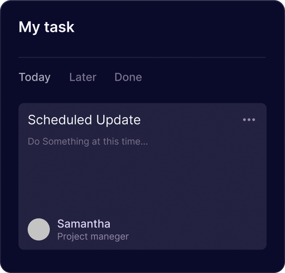This screenshot has height=273, width=285.
Task: Click the widget's top title area
Action: (x=47, y=27)
